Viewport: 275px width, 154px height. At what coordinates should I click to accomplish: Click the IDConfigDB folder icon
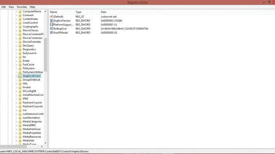click(20, 91)
